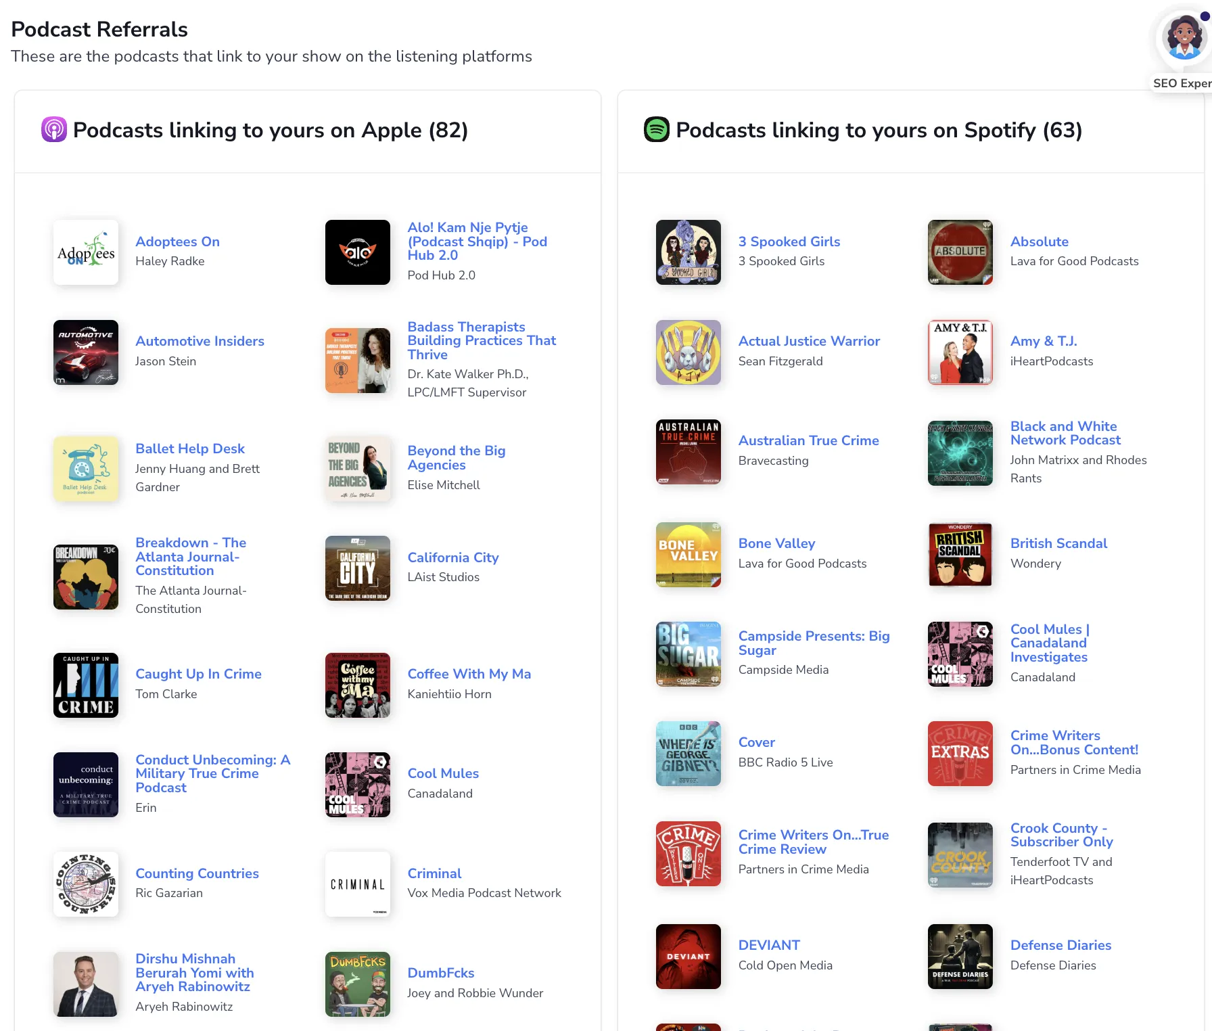Click the 3 Spooked Girls artwork
Image resolution: width=1212 pixels, height=1031 pixels.
click(x=689, y=252)
